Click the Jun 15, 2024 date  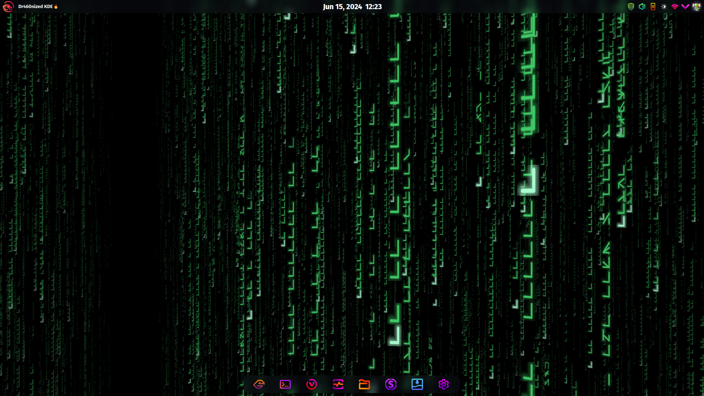(x=342, y=7)
